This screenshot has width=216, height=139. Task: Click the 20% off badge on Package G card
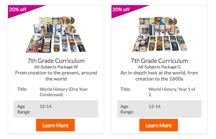coord(121,10)
